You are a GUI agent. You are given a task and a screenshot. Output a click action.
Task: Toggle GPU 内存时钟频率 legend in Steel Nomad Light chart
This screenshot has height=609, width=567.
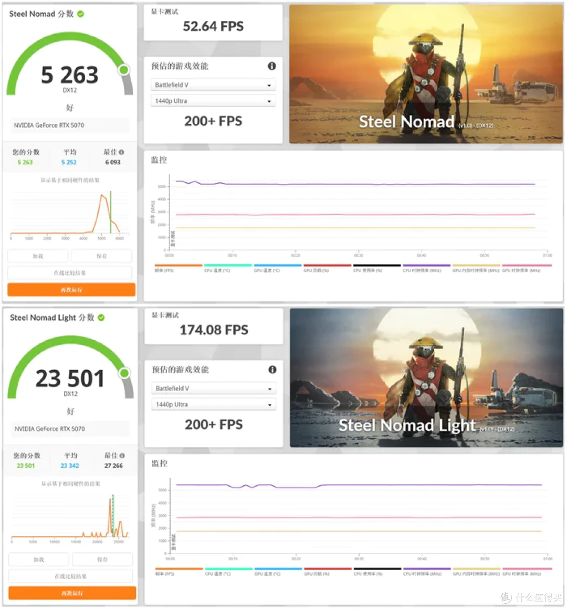pyautogui.click(x=477, y=571)
